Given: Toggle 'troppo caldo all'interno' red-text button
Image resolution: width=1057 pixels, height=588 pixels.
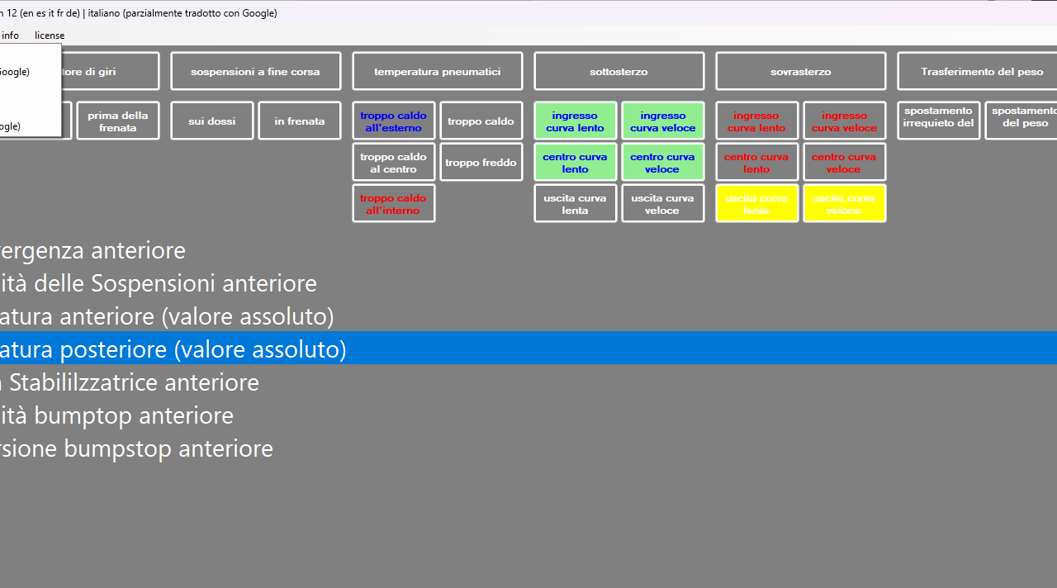Looking at the screenshot, I should point(394,204).
